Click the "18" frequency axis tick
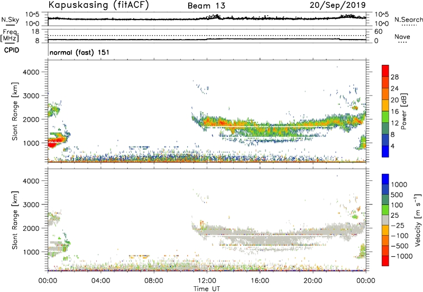This screenshot has width=423, height=292. point(35,32)
